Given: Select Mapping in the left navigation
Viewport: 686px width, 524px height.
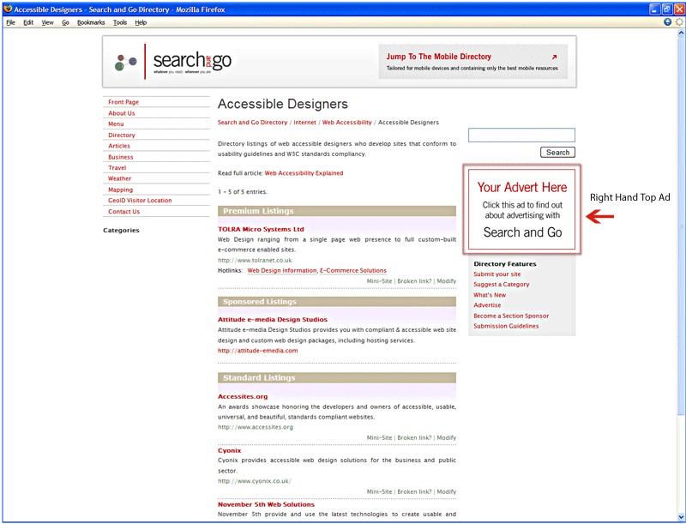Looking at the screenshot, I should (120, 190).
